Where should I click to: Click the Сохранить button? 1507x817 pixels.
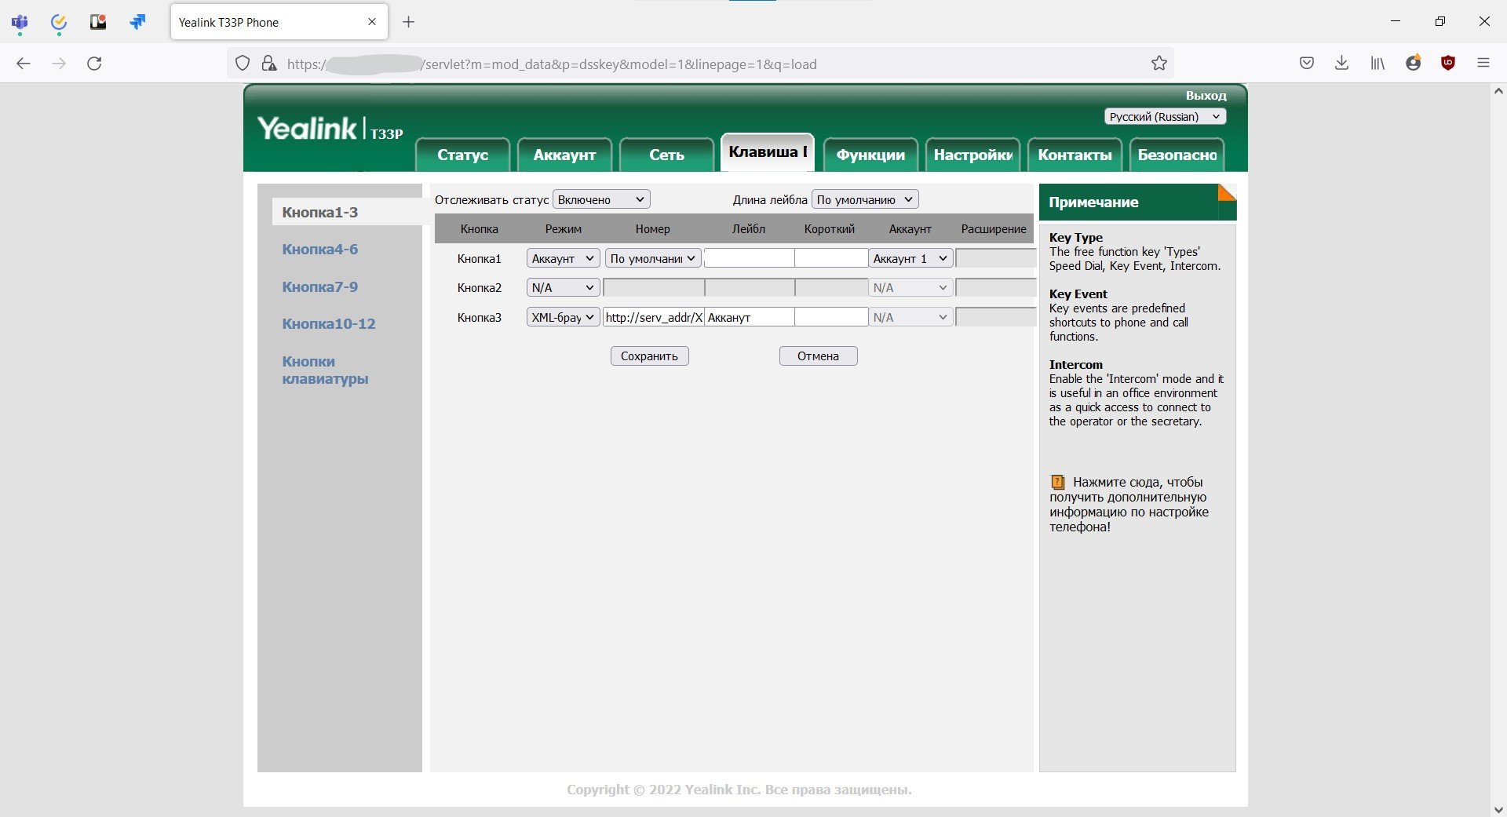[649, 356]
